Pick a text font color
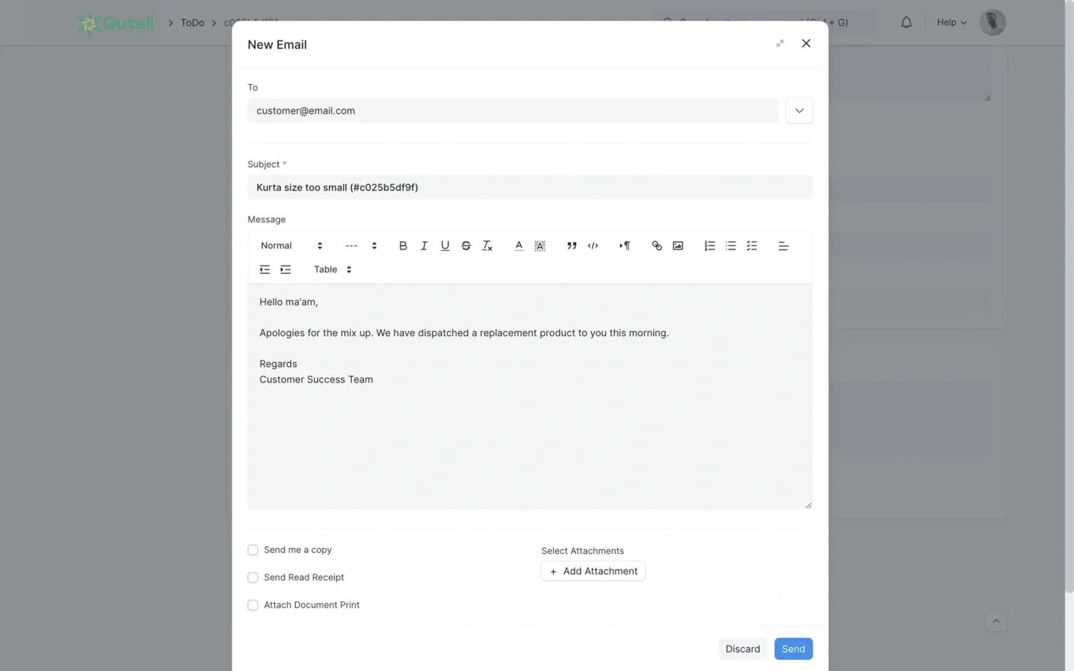The width and height of the screenshot is (1074, 671). coord(519,245)
